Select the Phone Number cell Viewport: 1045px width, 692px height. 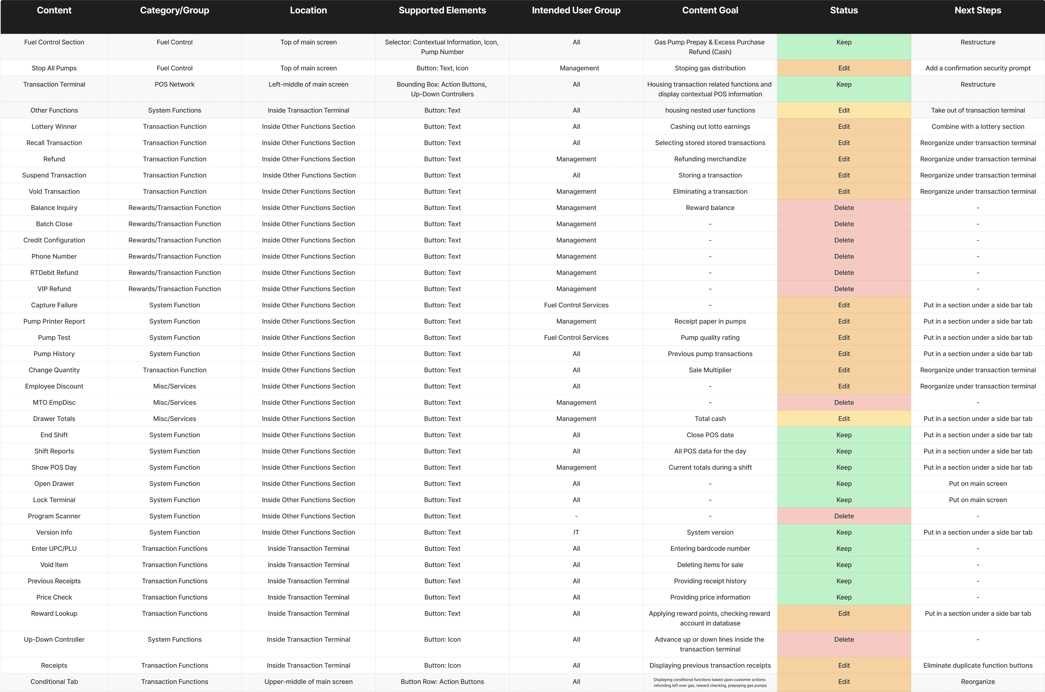pyautogui.click(x=54, y=256)
